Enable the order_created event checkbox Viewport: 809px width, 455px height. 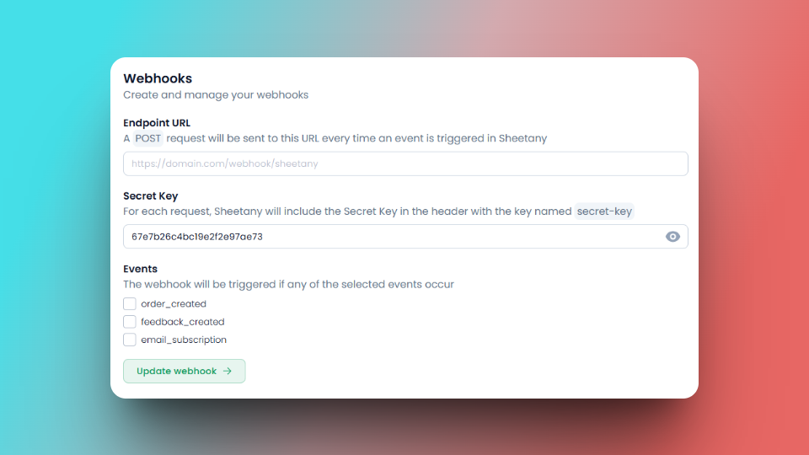[130, 303]
